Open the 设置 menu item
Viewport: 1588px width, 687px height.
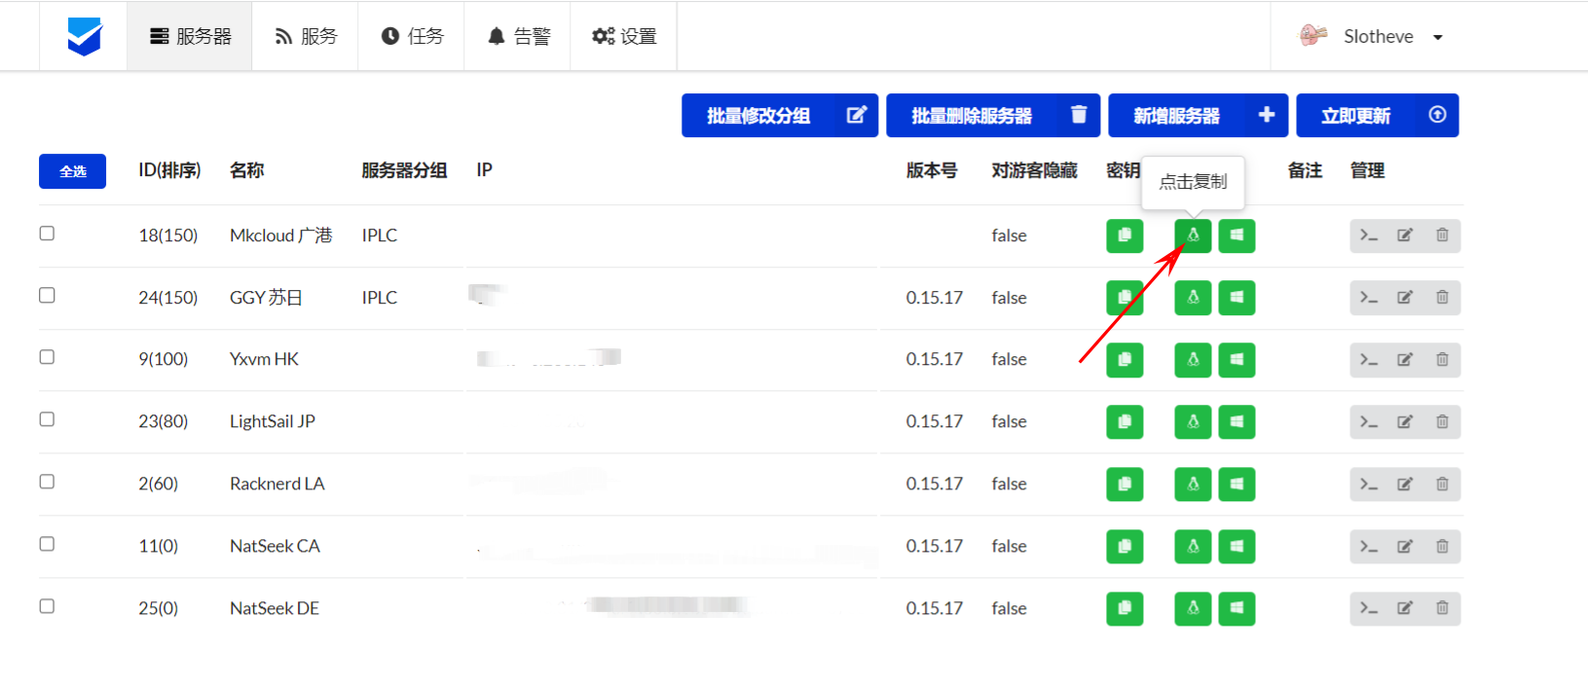pyautogui.click(x=624, y=37)
